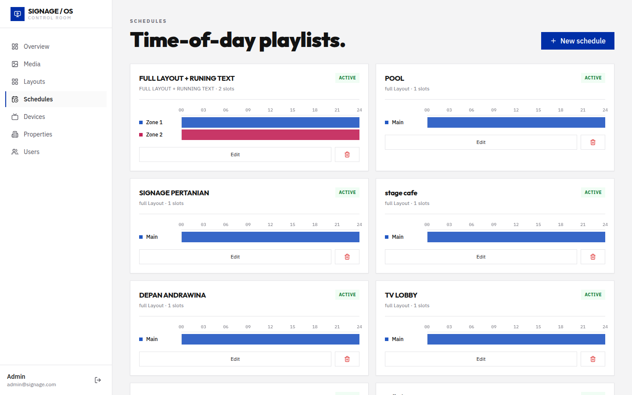Navigate to Properties
Viewport: 632px width, 395px height.
(x=56, y=134)
